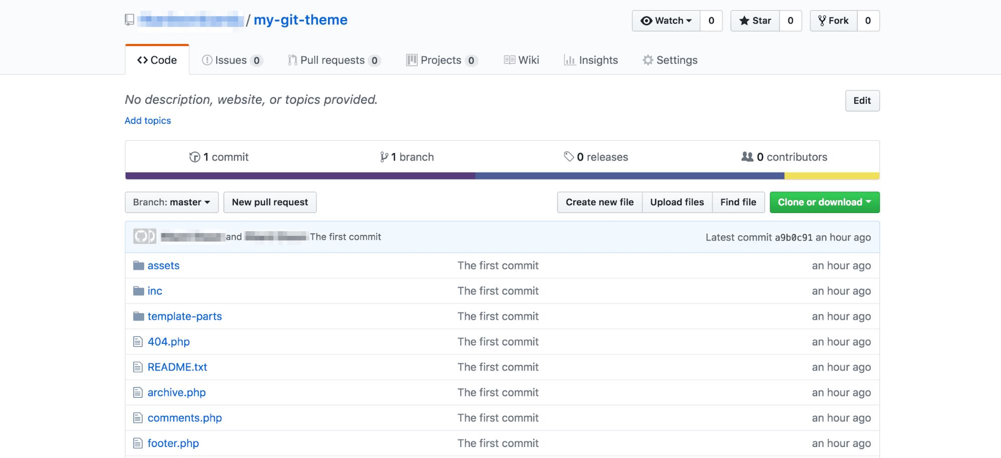Open the Watch notifications dropdown
The width and height of the screenshot is (1001, 458).
tap(666, 21)
